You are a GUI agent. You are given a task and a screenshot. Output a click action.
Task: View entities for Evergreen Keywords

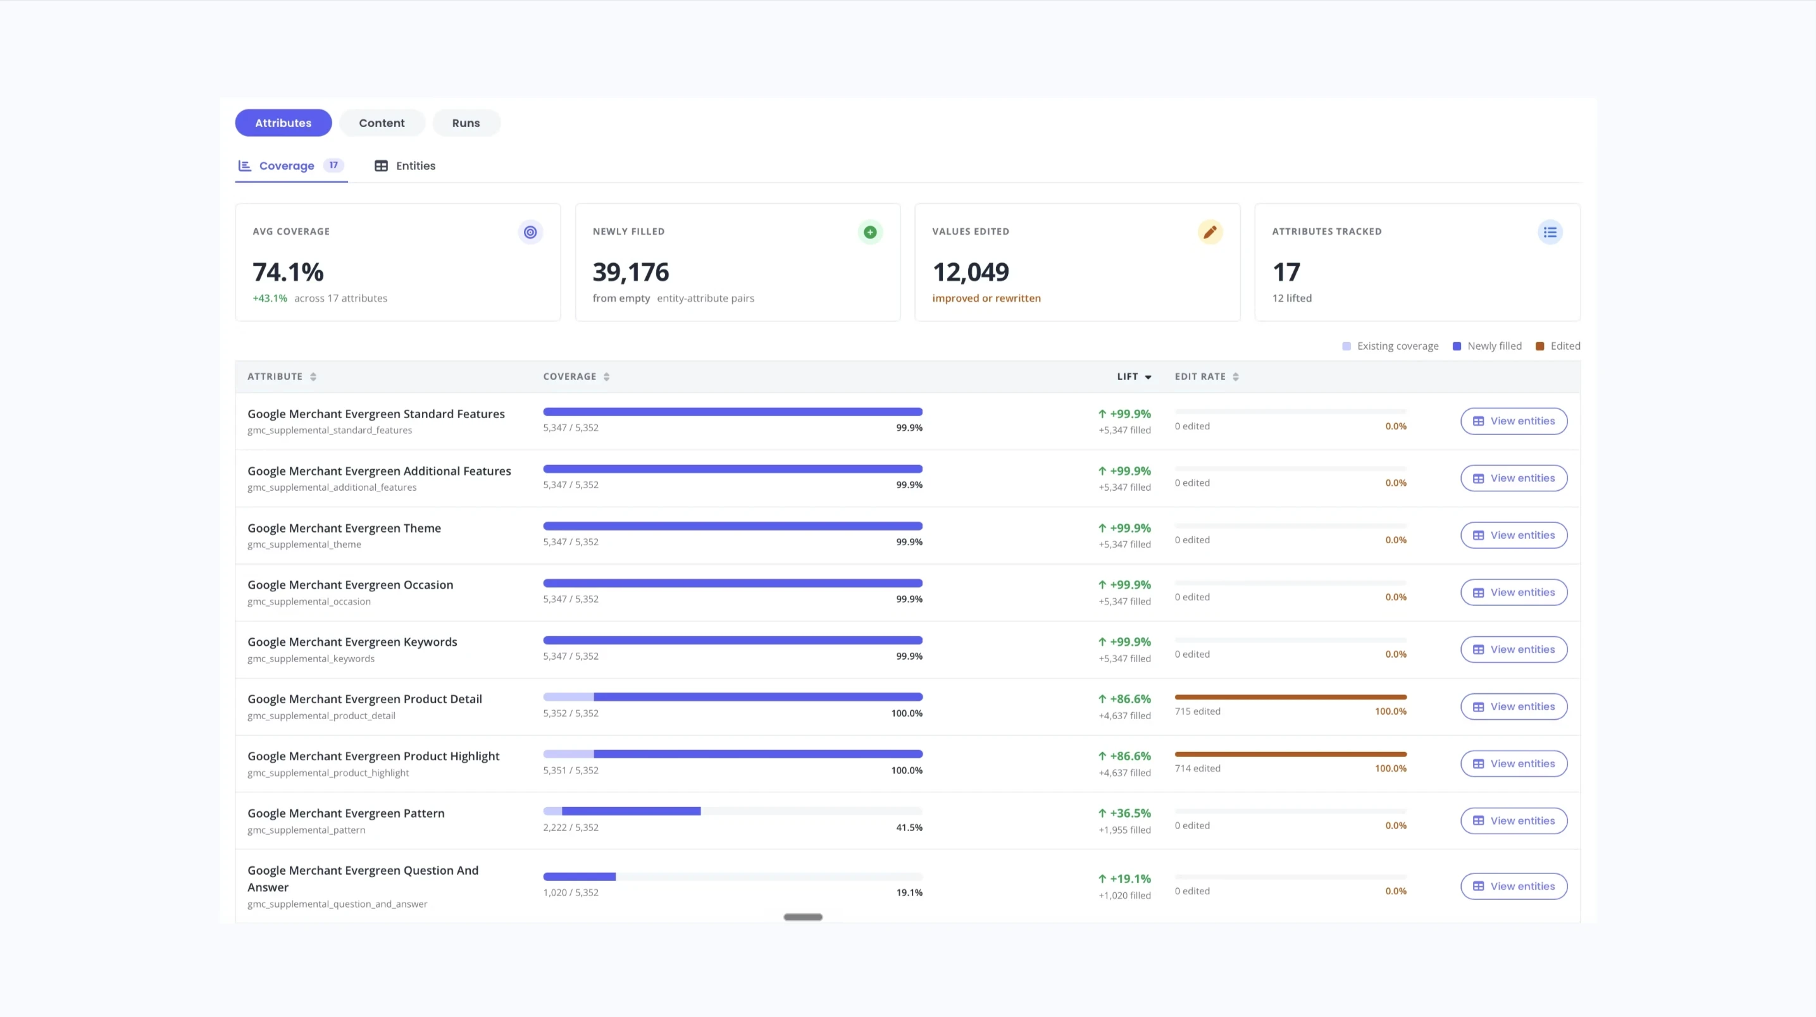point(1514,649)
